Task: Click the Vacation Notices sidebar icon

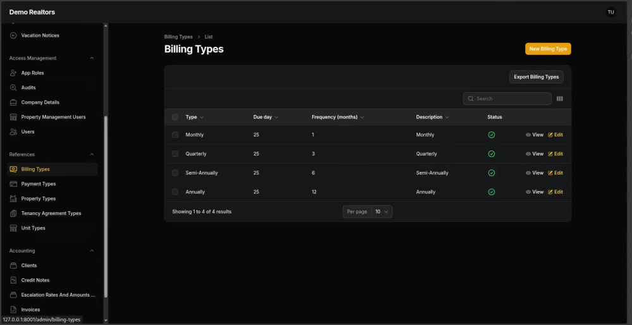Action: click(x=13, y=35)
